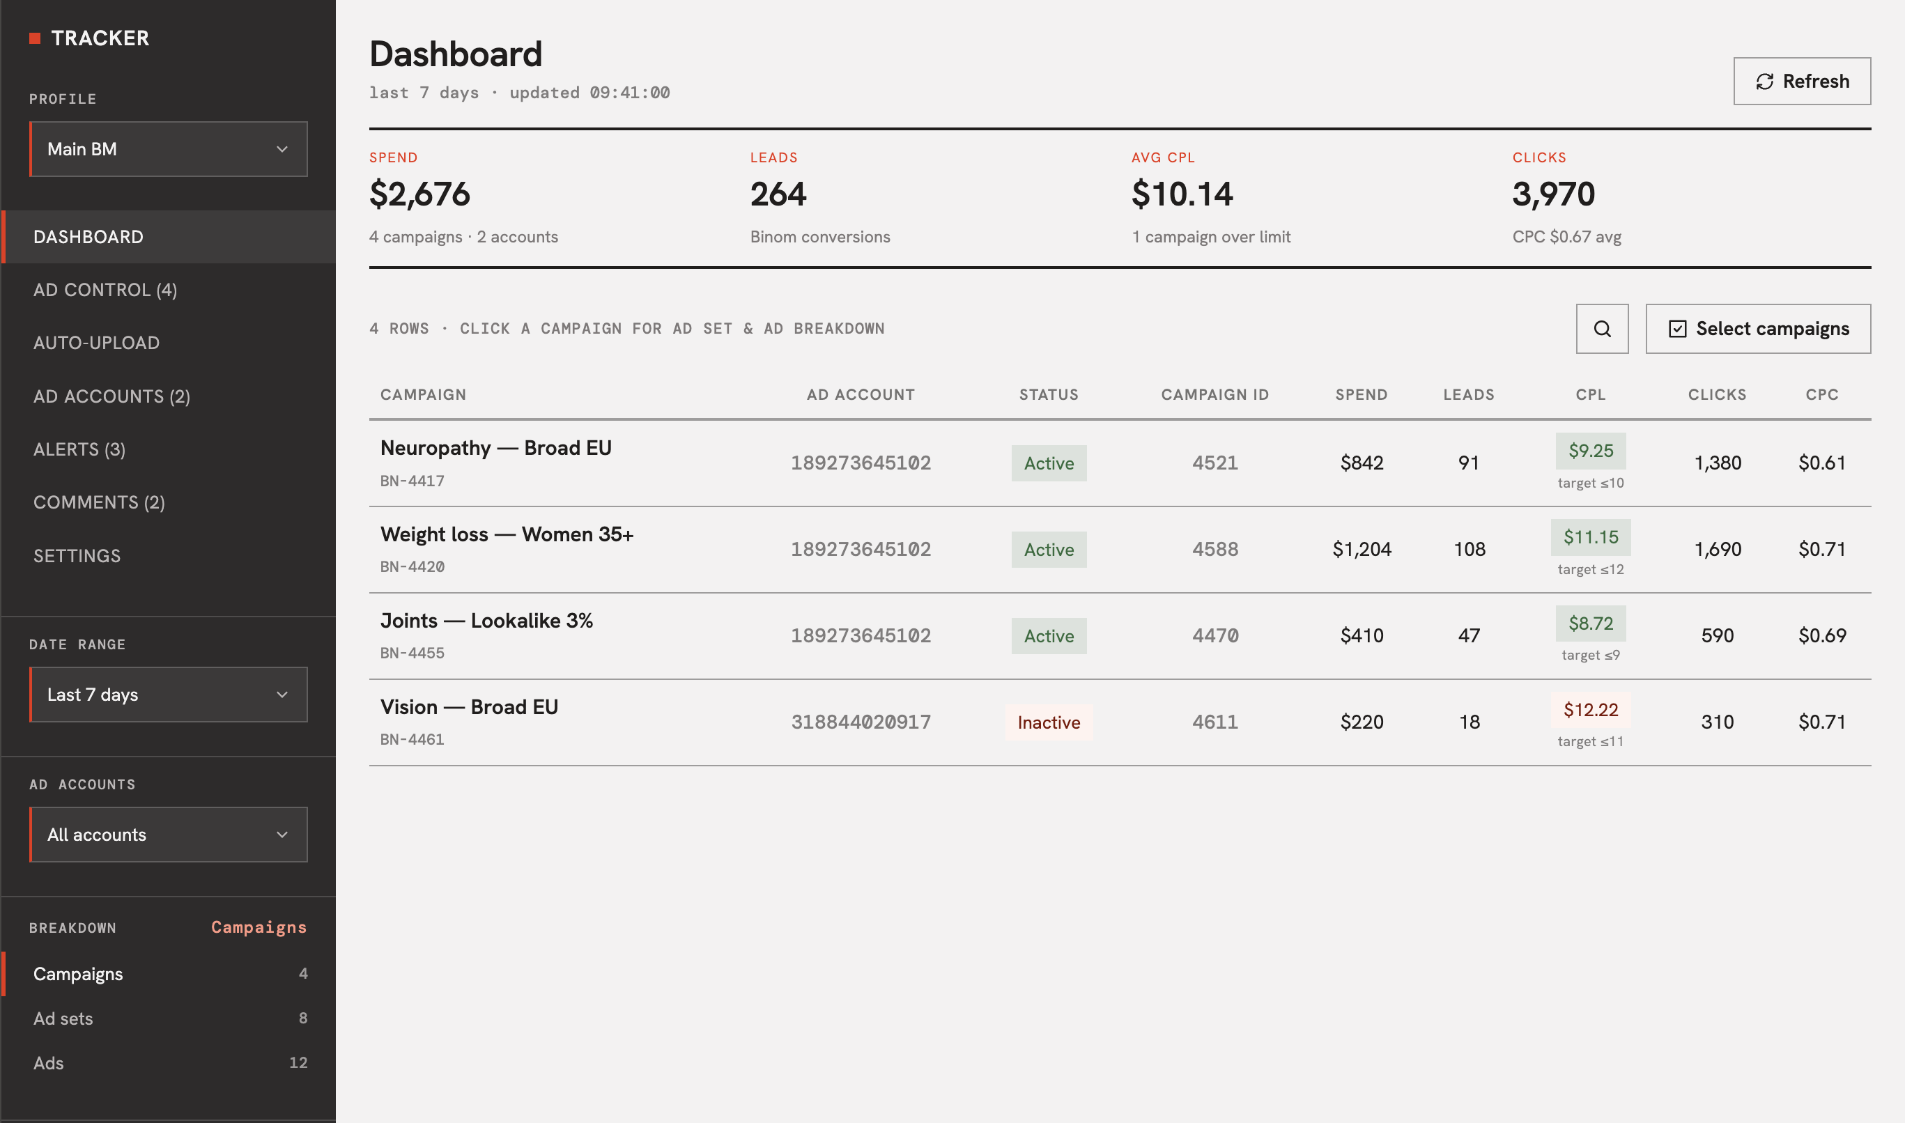Click the BN-4455 label

(412, 653)
